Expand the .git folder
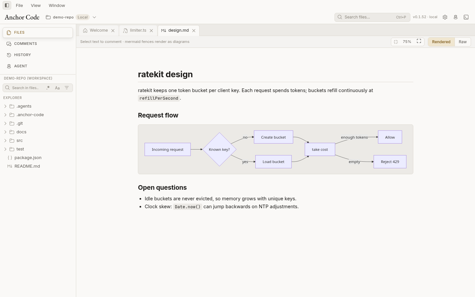Viewport: 475px width, 297px height. (5, 123)
